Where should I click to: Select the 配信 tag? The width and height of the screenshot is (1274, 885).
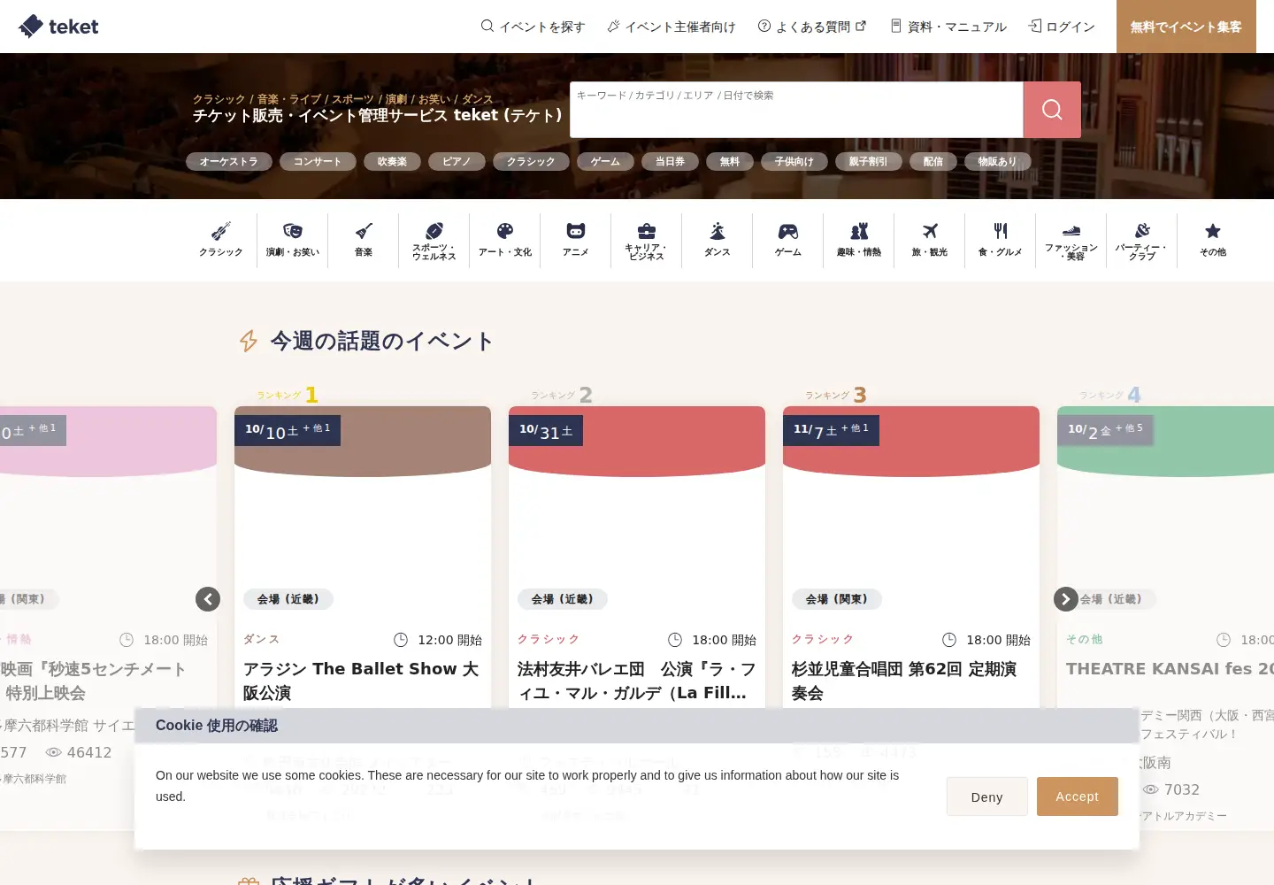coord(933,162)
